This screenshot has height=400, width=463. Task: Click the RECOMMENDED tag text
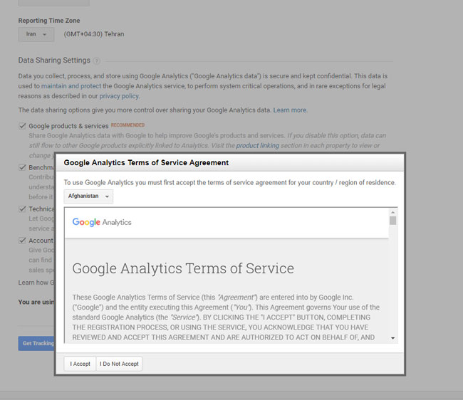128,125
